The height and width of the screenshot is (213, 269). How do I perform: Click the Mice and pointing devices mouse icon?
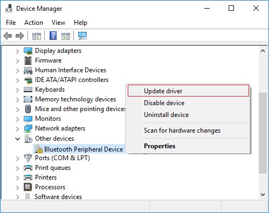pos(28,109)
